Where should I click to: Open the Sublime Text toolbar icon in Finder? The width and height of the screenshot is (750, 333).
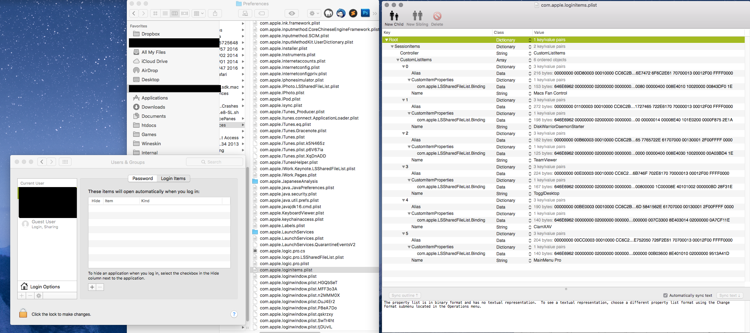coord(353,13)
